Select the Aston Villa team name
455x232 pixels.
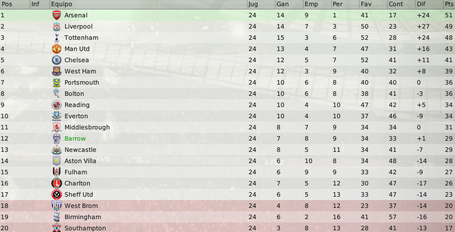point(80,161)
